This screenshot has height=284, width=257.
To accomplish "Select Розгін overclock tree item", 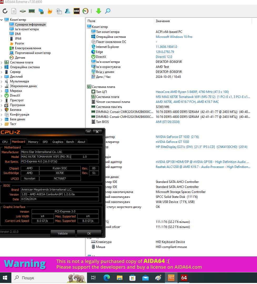I will pos(19,43).
